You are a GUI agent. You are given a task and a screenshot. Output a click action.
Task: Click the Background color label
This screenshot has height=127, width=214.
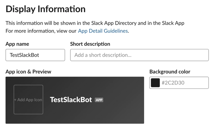[x=170, y=72]
